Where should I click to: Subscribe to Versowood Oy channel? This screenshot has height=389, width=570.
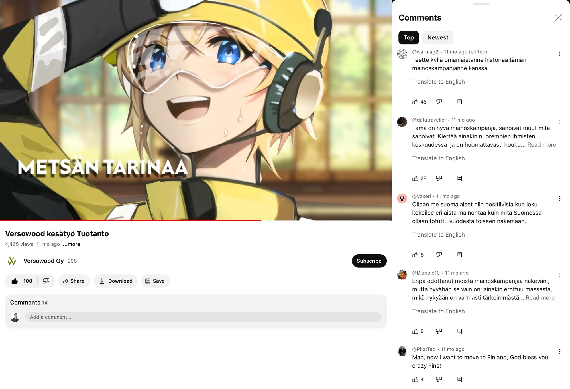[x=369, y=261]
